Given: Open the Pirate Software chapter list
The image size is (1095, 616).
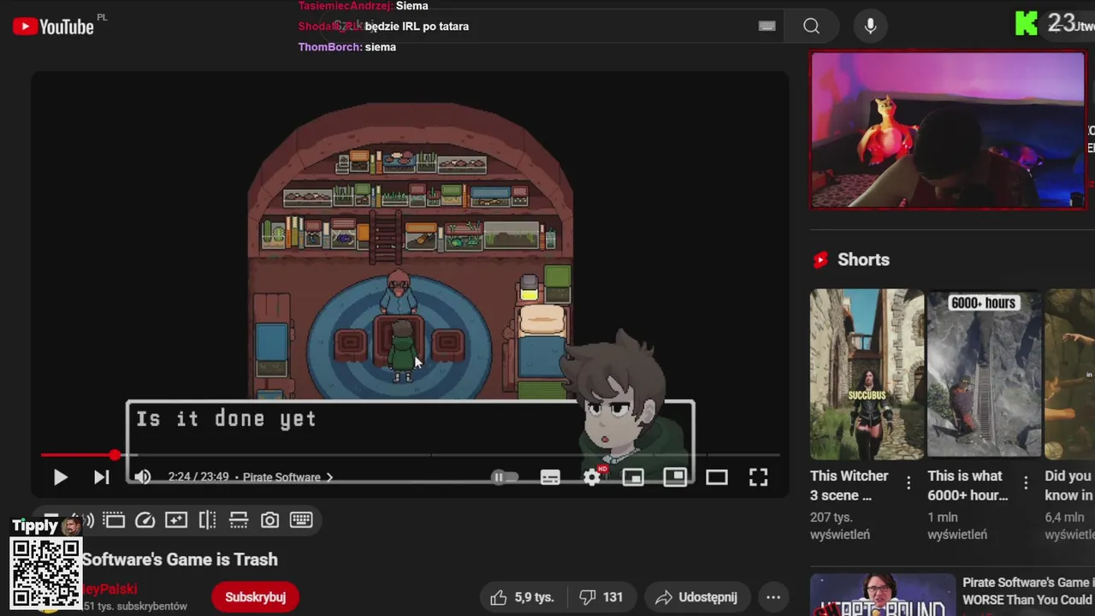Looking at the screenshot, I should 287,477.
